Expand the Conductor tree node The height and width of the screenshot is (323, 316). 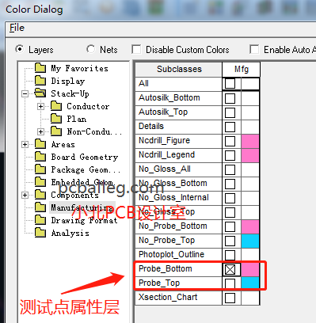[40, 106]
